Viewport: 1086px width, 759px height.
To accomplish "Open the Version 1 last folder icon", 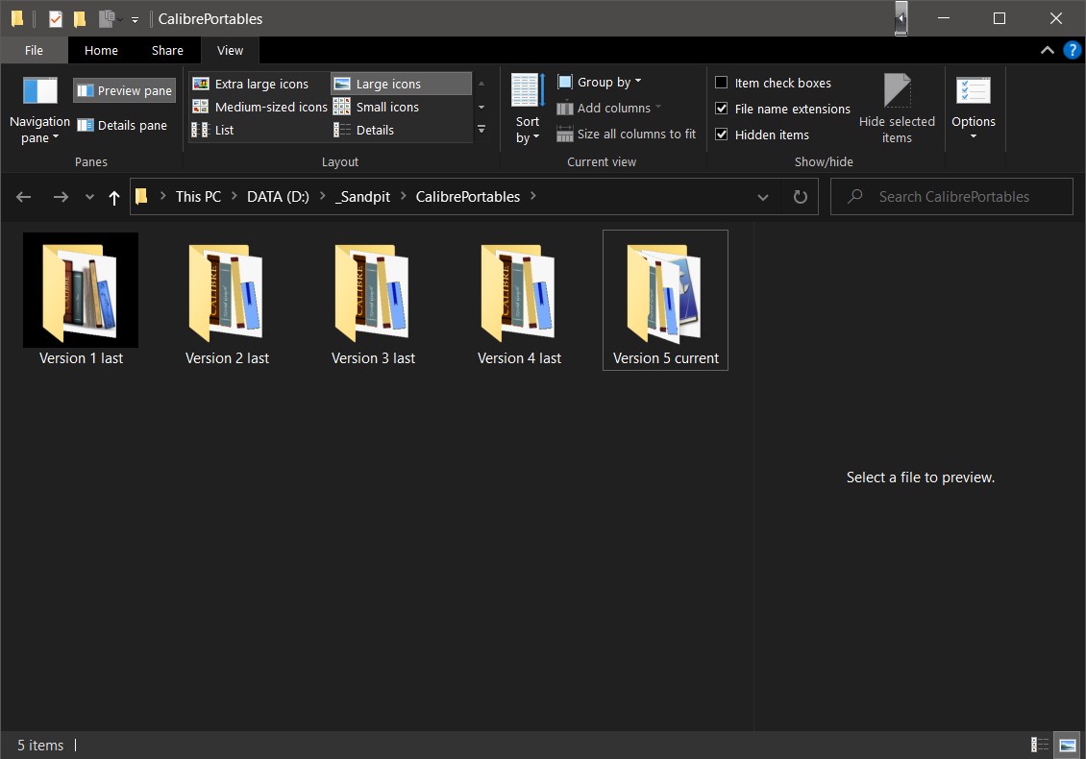I will 81,290.
